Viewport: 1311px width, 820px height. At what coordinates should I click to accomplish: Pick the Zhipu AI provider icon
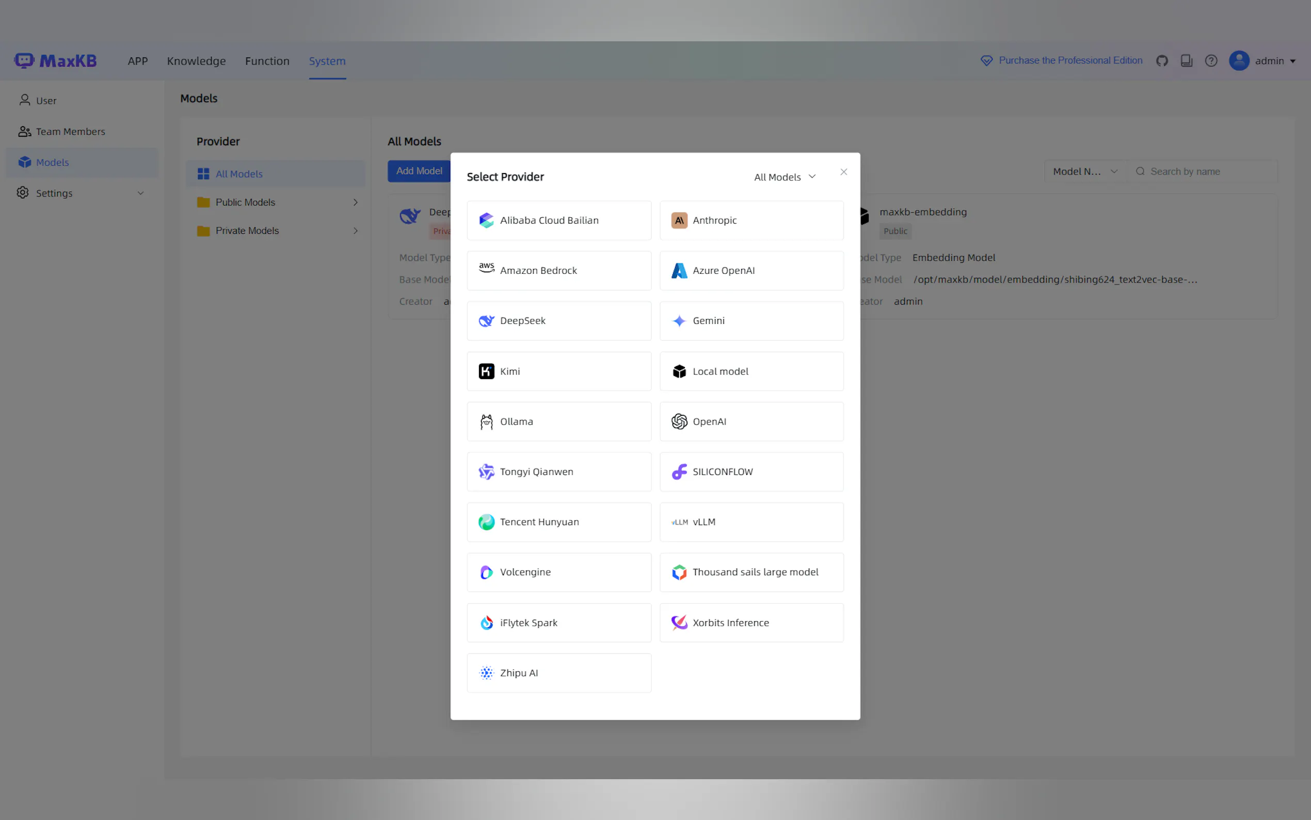click(486, 673)
